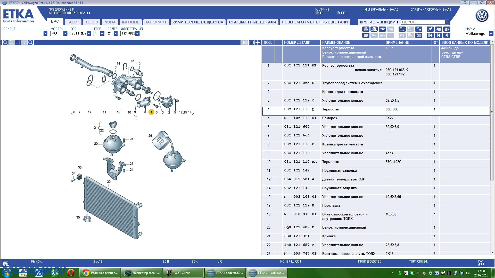
Task: Open the МАРКА Volkswagen brand dropdown
Action: (x=491, y=33)
